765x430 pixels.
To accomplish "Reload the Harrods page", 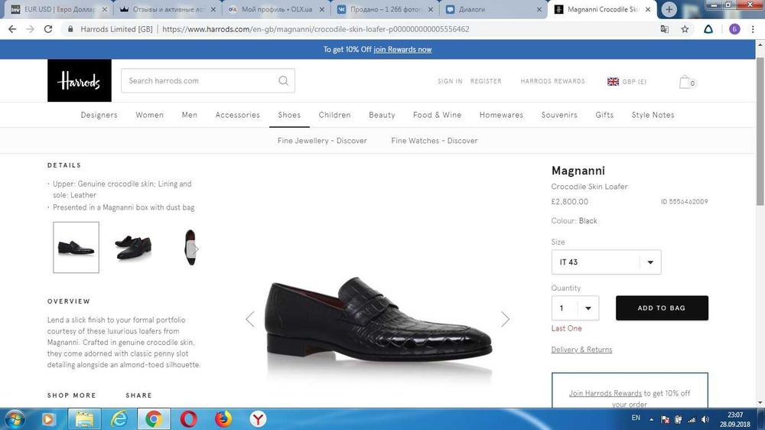I will (x=47, y=29).
